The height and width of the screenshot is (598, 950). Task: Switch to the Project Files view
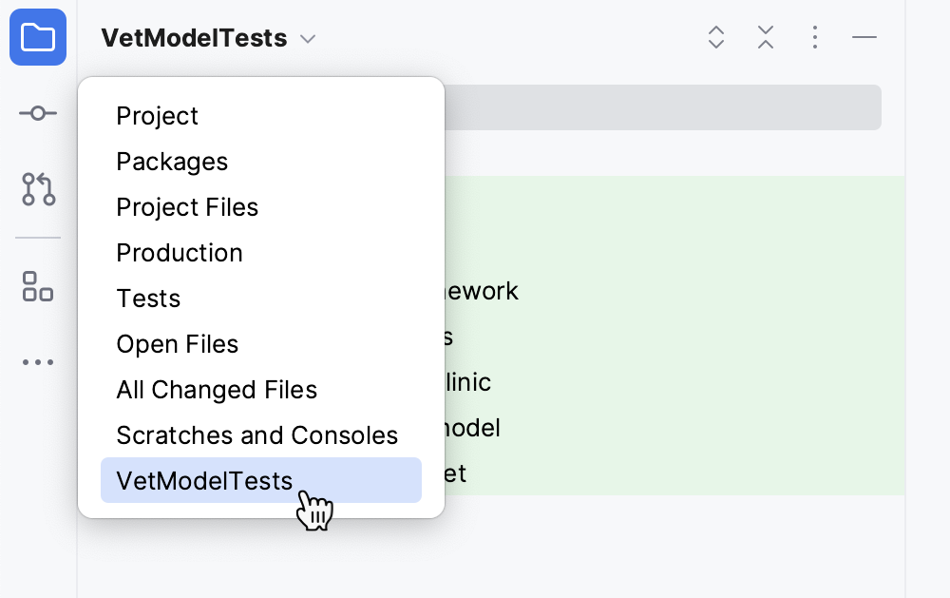[187, 206]
